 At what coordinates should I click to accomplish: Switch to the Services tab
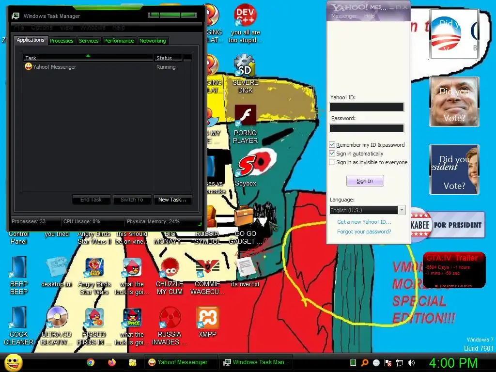pyautogui.click(x=89, y=41)
